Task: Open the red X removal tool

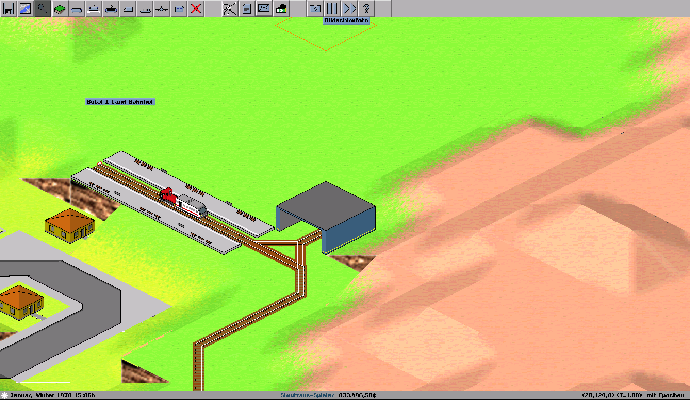Action: (196, 9)
